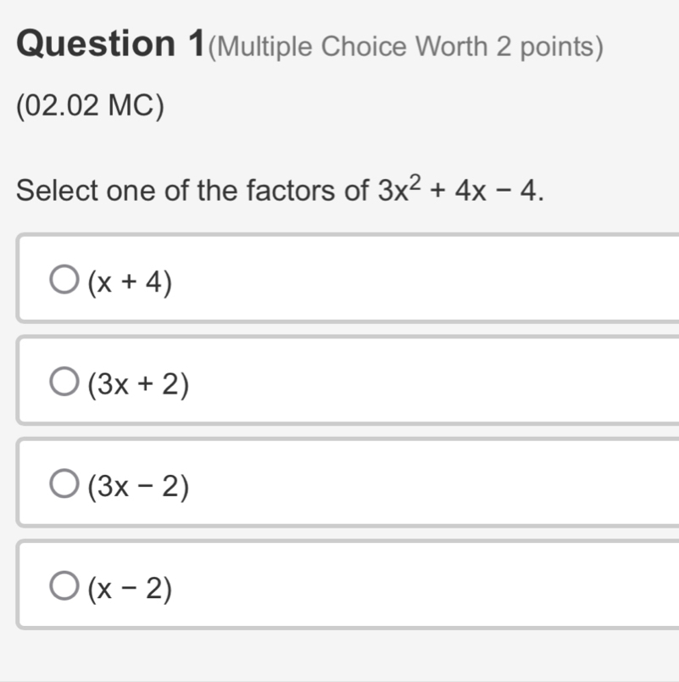Screen dimensions: 679x682
Task: Pick the (x − 2) radio button
Action: coord(64,585)
